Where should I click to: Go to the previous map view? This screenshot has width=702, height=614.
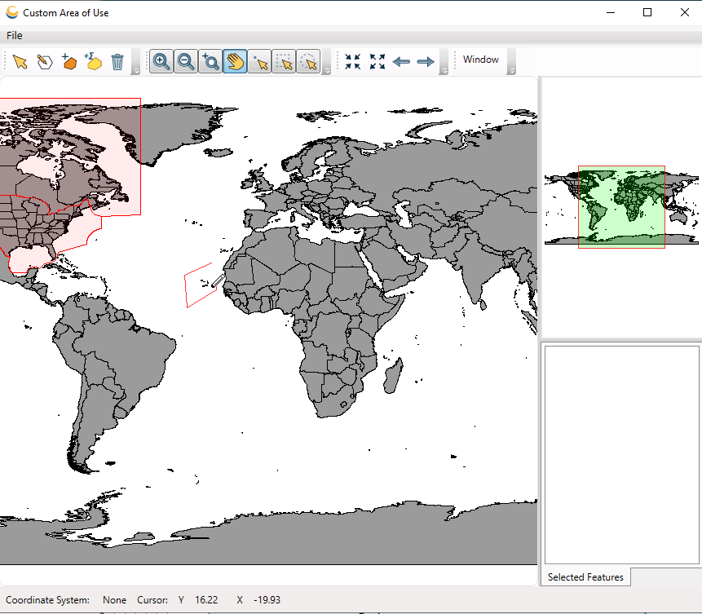(401, 62)
